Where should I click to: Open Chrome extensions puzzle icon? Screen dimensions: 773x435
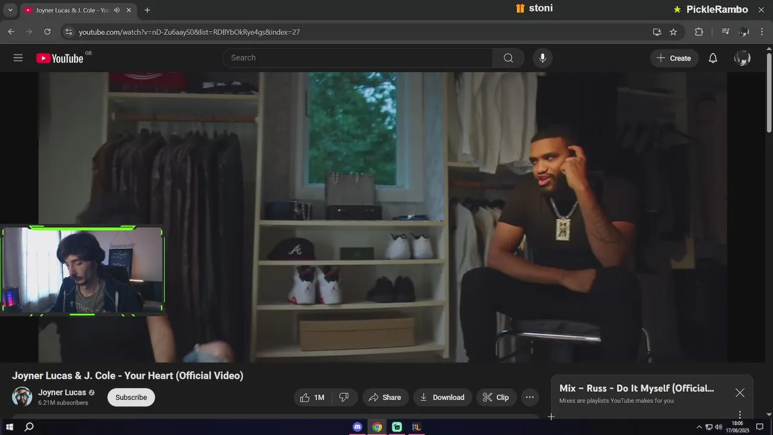click(699, 32)
